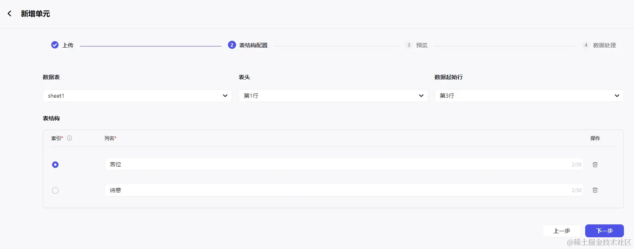The width and height of the screenshot is (634, 249).
Task: Click the 上传 completed step checkmark
Action: pyautogui.click(x=55, y=45)
